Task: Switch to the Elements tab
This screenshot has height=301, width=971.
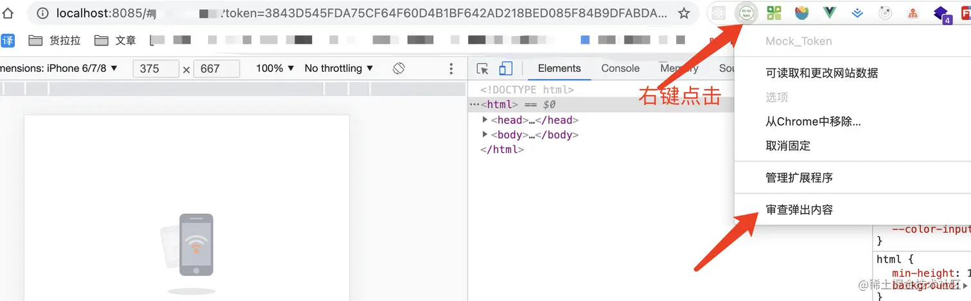Action: pos(559,69)
